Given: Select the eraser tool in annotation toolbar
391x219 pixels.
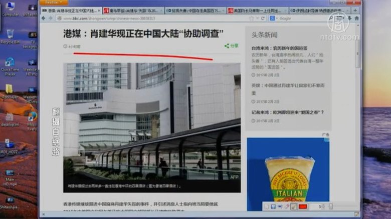Looking at the screenshot, I should [x=287, y=206].
